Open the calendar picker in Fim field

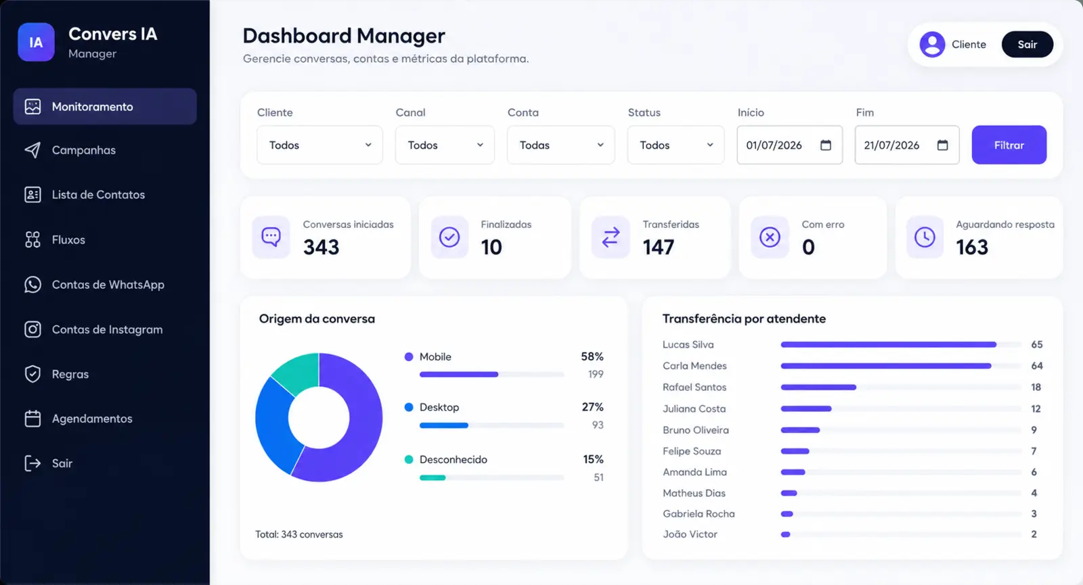click(942, 145)
